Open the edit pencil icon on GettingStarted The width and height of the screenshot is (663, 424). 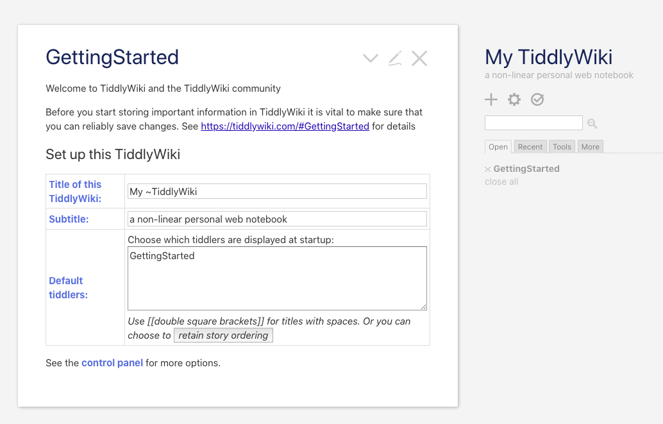395,58
